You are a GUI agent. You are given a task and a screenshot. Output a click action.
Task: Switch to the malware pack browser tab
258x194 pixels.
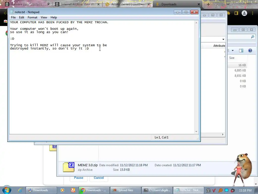[27, 4]
